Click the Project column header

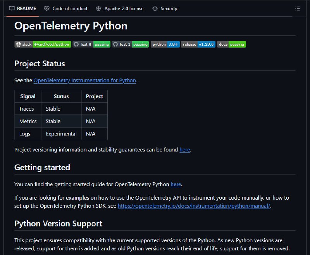95,96
